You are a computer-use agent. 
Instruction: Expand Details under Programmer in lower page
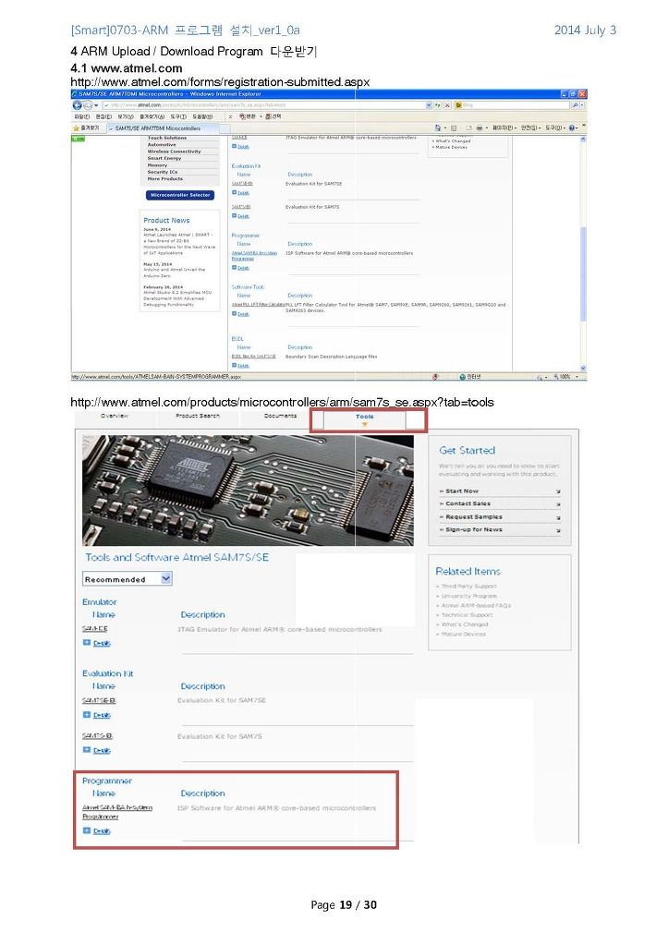(x=97, y=830)
